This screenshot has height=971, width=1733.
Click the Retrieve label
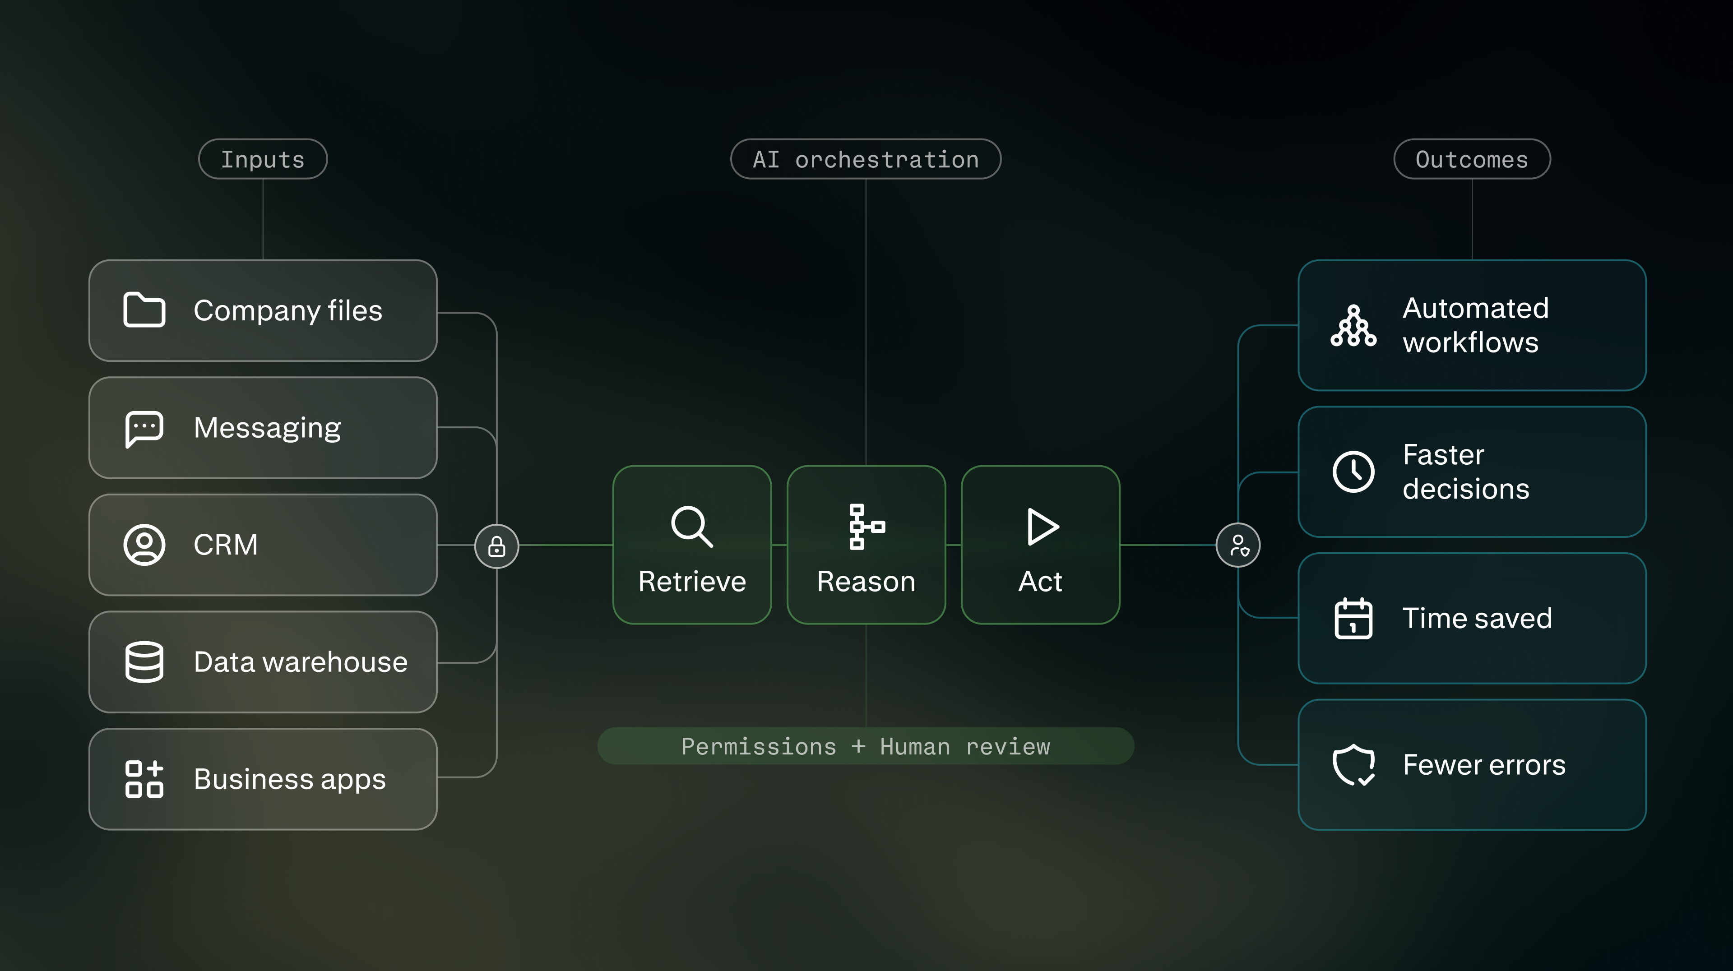point(691,582)
